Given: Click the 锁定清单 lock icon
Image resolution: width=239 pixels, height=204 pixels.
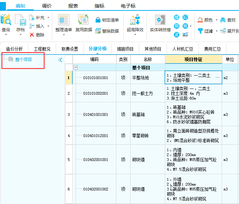Looking at the screenshot, I should pyautogui.click(x=98, y=20).
